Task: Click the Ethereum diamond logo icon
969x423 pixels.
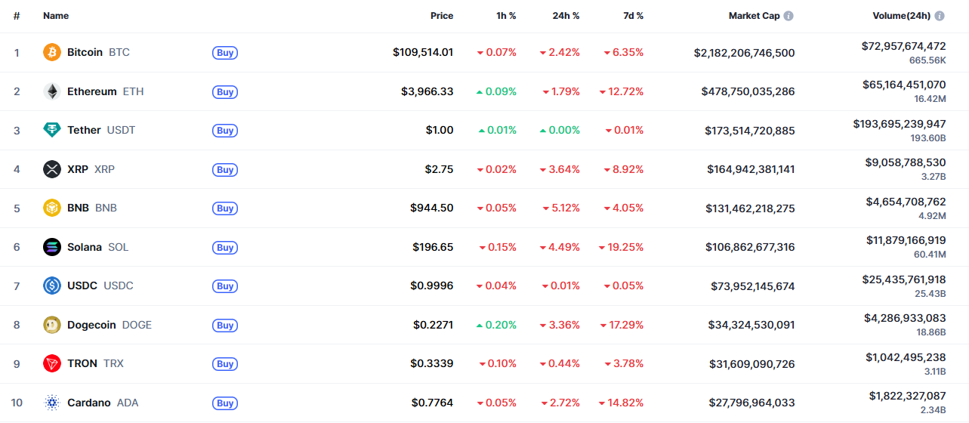Action: (x=52, y=91)
